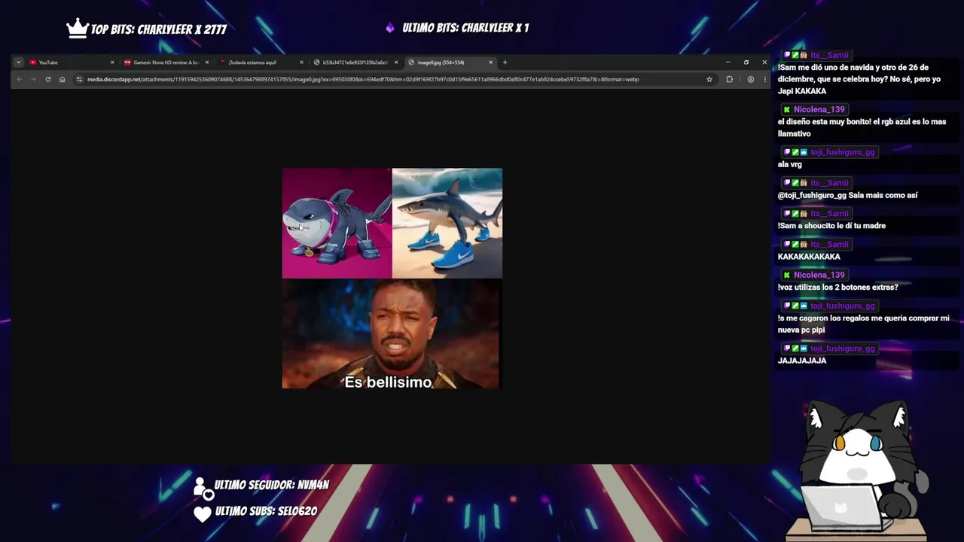
Task: Click the heart icon beside ULTIMO SUBS
Action: click(x=203, y=514)
